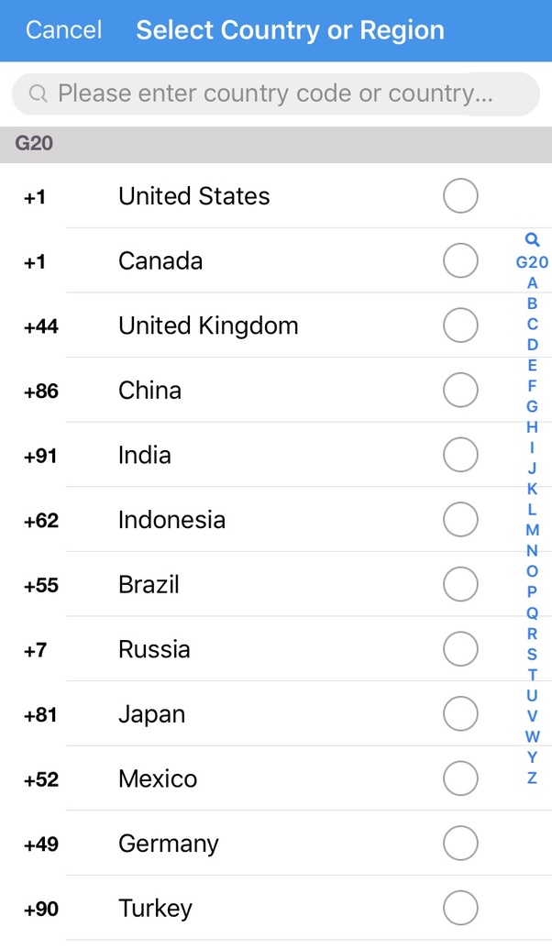Jump to letter F in alphabet index
This screenshot has width=552, height=949.
point(532,386)
